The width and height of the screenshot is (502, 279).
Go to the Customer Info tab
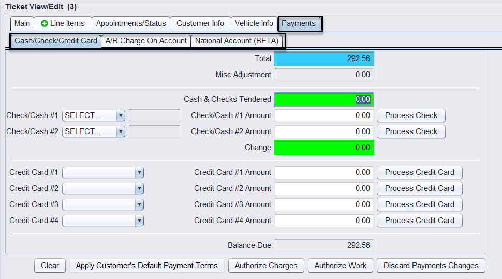coord(200,23)
